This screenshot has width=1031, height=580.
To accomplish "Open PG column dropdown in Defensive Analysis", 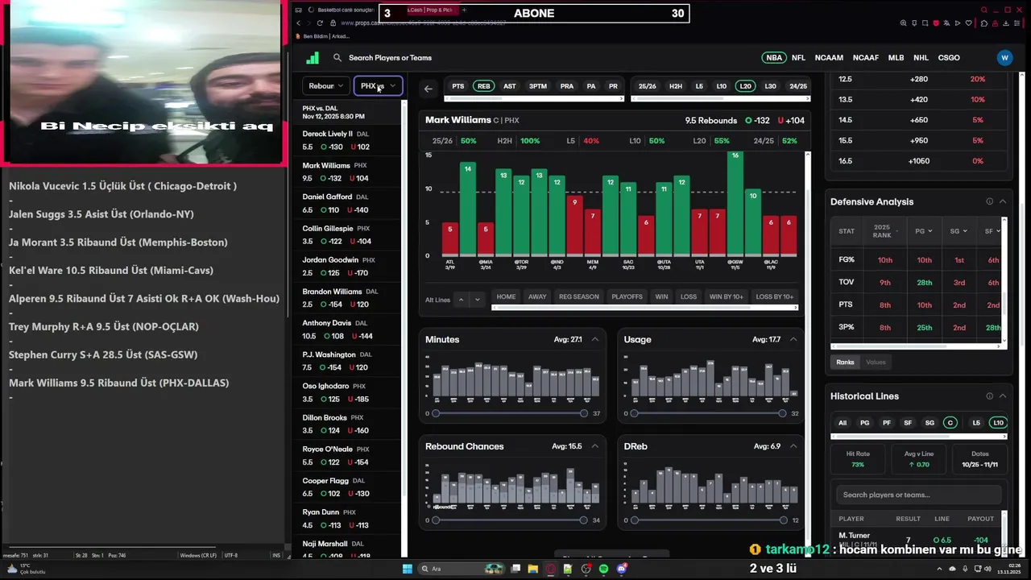I will (x=924, y=231).
